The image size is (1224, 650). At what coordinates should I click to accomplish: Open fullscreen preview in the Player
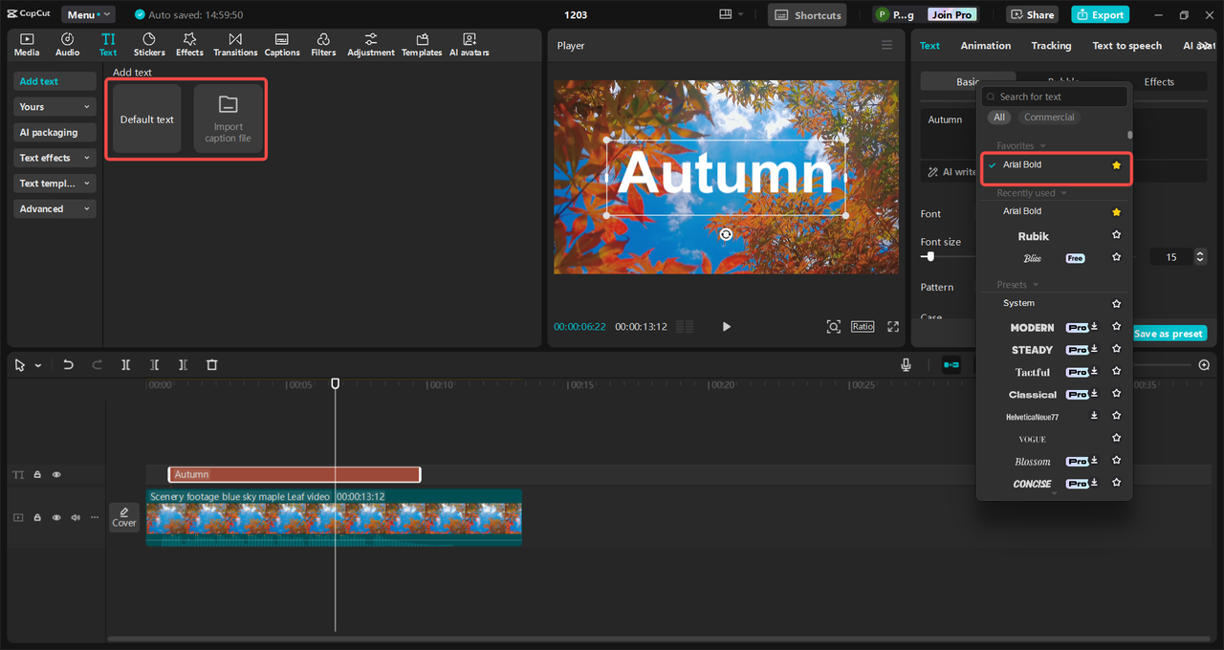pos(893,327)
